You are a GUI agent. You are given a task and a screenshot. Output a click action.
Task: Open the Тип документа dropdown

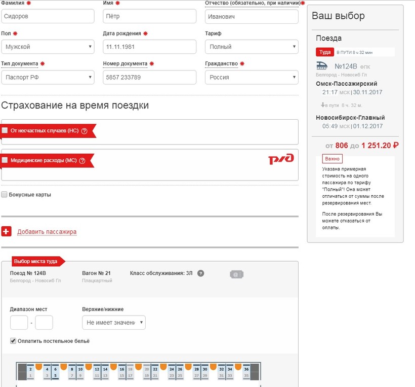(48, 78)
